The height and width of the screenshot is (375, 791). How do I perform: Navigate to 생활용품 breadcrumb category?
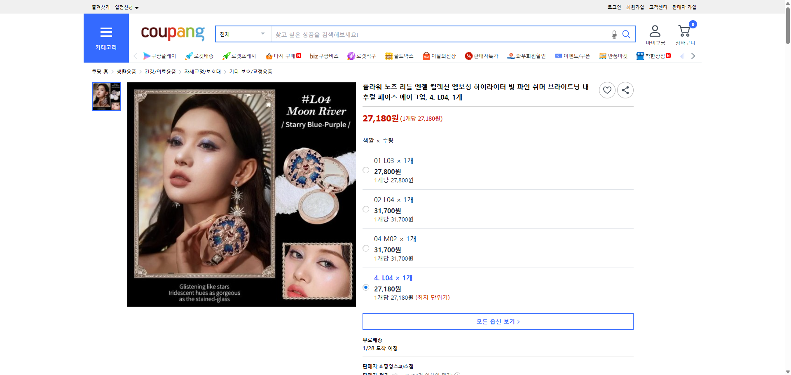[x=126, y=71]
